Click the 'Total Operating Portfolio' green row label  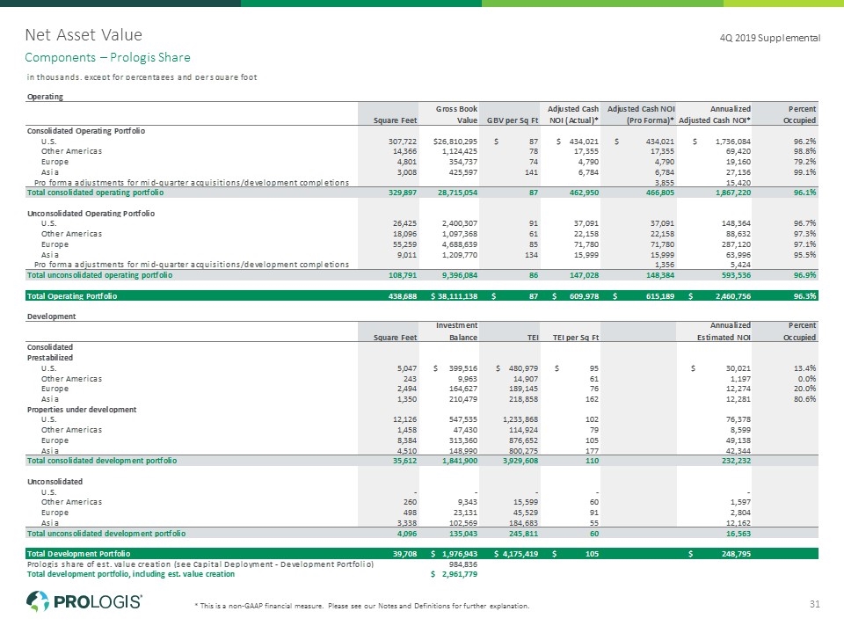click(x=71, y=296)
